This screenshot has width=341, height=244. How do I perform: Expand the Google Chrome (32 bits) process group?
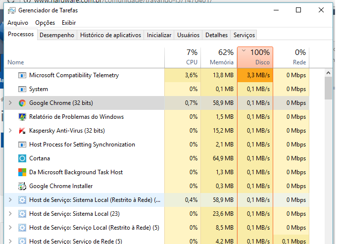coord(10,102)
